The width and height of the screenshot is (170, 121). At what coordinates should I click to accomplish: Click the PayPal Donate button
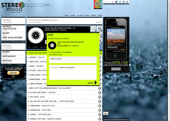(x=13, y=73)
